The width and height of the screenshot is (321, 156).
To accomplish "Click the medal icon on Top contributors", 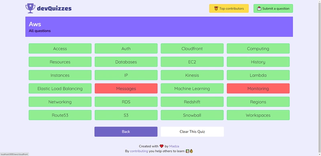I will click(x=216, y=8).
